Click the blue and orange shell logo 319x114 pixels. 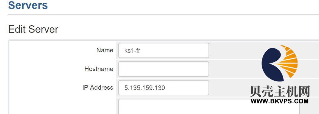[x=280, y=63]
